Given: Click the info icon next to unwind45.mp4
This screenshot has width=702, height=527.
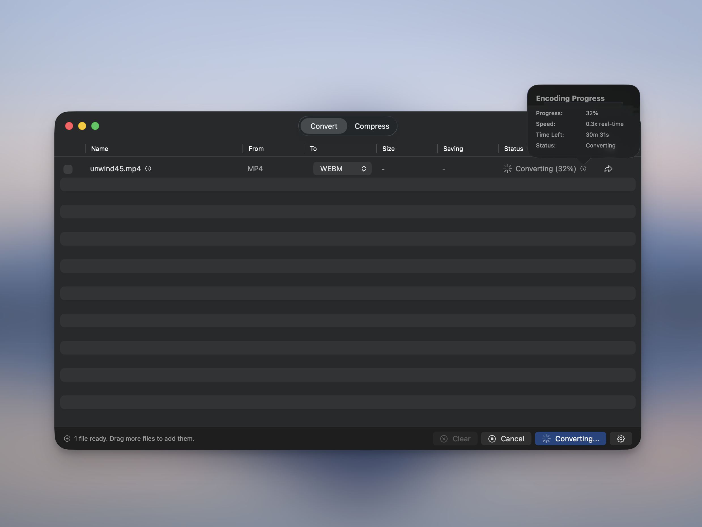Looking at the screenshot, I should tap(148, 168).
